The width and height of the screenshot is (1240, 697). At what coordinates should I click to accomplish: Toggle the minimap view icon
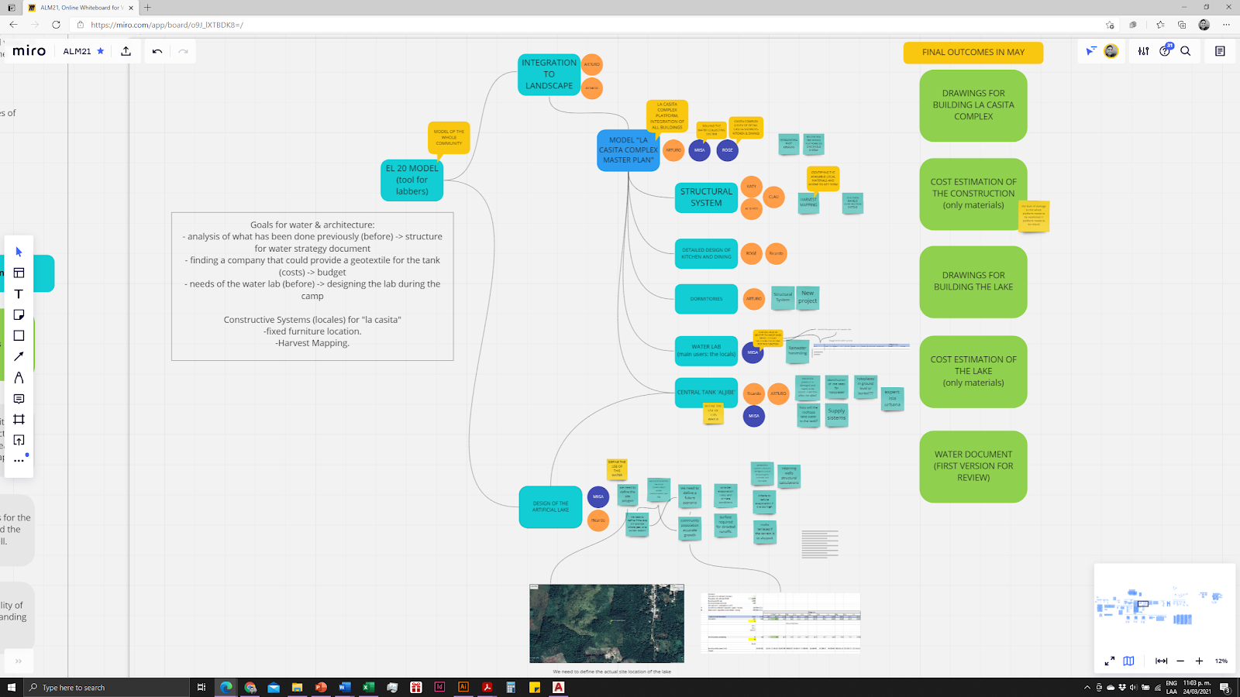[1128, 661]
